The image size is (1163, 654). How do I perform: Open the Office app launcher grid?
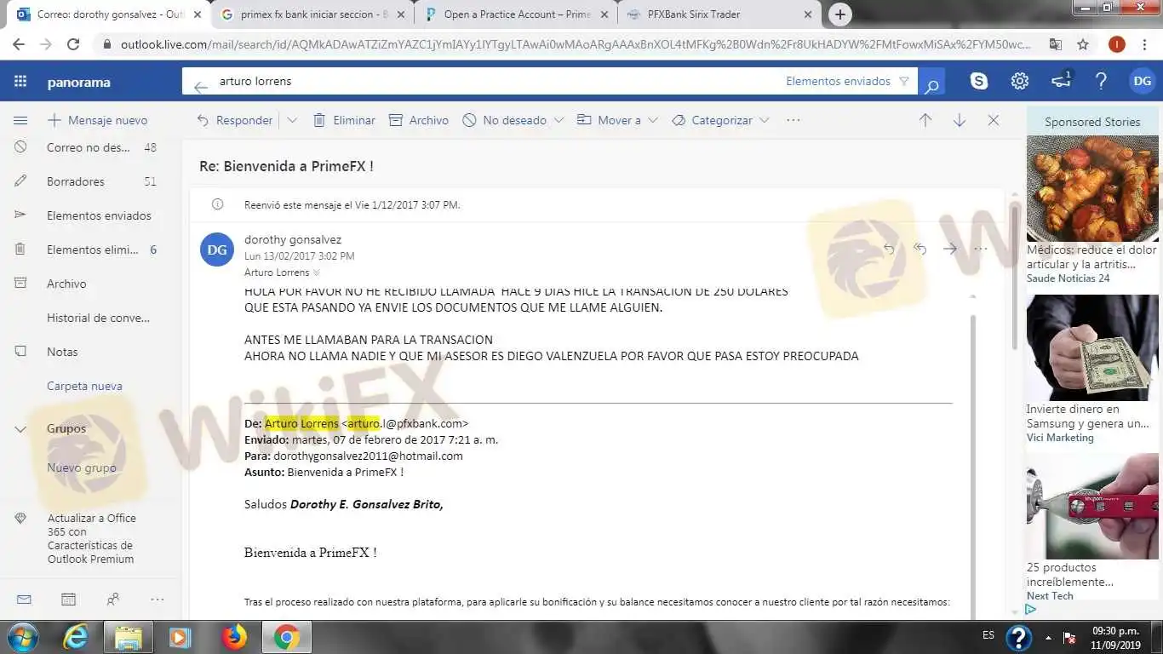tap(20, 82)
